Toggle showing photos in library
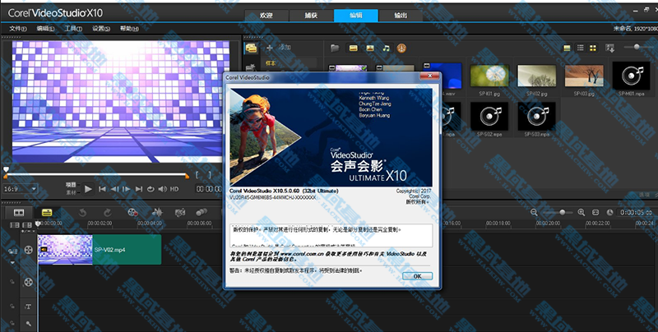Image resolution: width=658 pixels, height=332 pixels. pos(369,48)
